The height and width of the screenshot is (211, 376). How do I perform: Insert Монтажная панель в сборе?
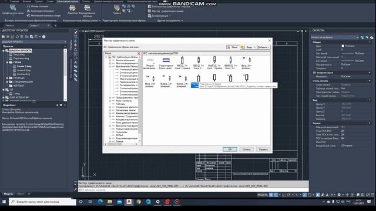click(43, 16)
